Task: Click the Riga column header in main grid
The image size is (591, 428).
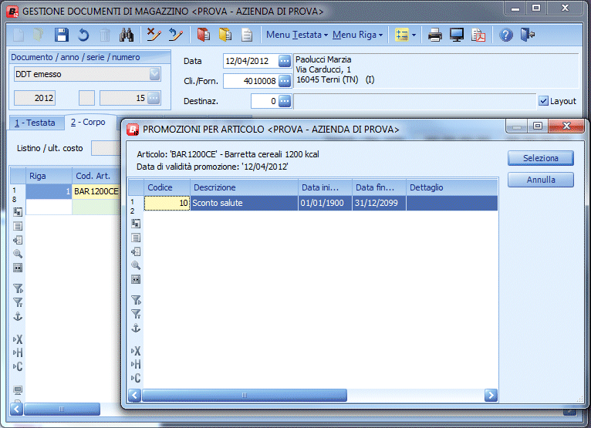Action: [49, 176]
